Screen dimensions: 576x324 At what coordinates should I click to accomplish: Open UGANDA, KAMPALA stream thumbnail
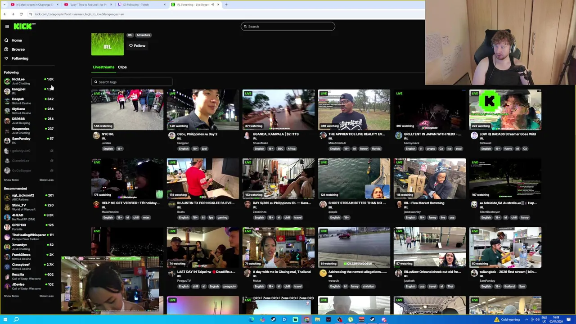tap(279, 110)
